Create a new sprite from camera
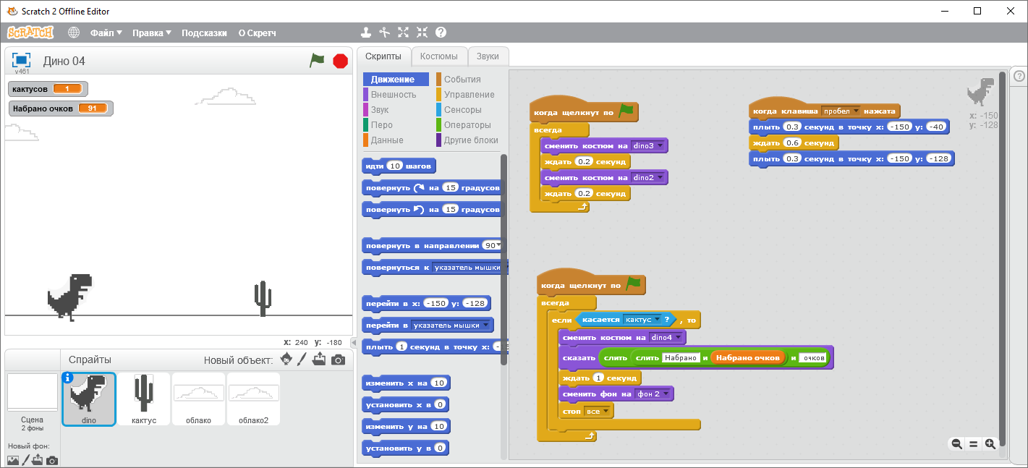Image resolution: width=1028 pixels, height=468 pixels. pos(338,359)
